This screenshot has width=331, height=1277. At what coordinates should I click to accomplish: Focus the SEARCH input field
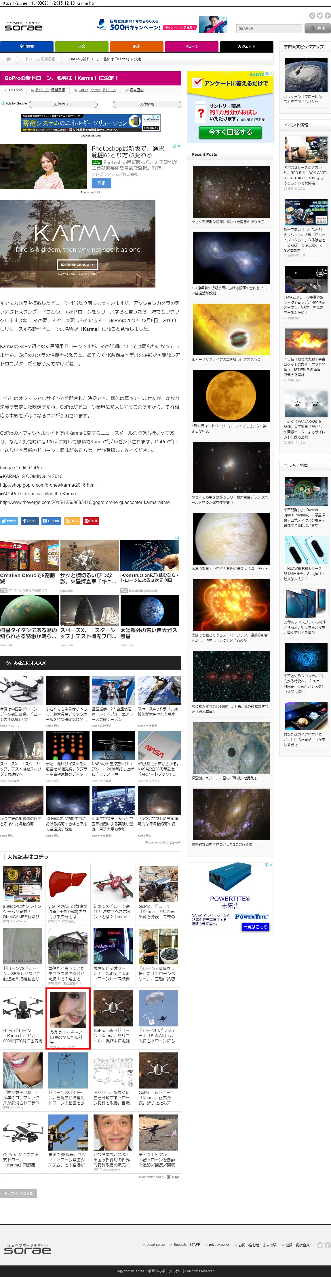click(x=269, y=28)
